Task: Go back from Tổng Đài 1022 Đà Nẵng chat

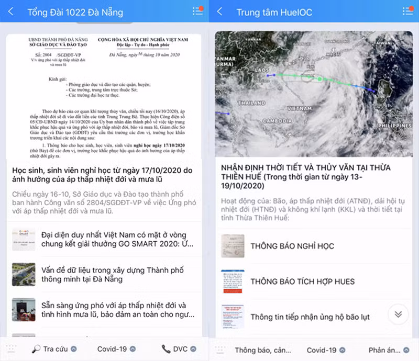Action: click(x=11, y=12)
